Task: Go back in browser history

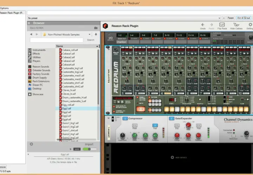Action: point(31,34)
